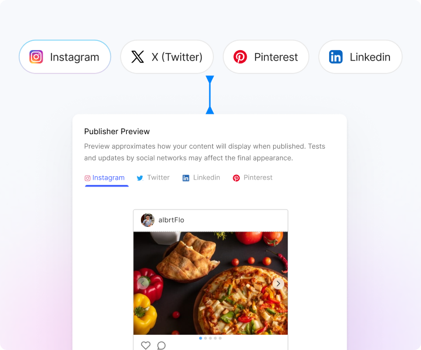
Task: Show previous image with left chevron arrow
Action: (x=143, y=283)
